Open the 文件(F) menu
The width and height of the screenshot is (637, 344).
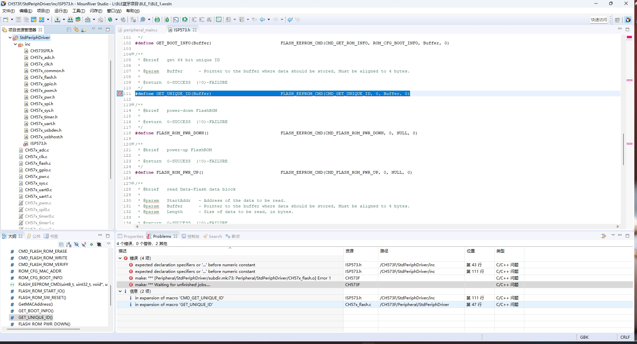(9, 11)
